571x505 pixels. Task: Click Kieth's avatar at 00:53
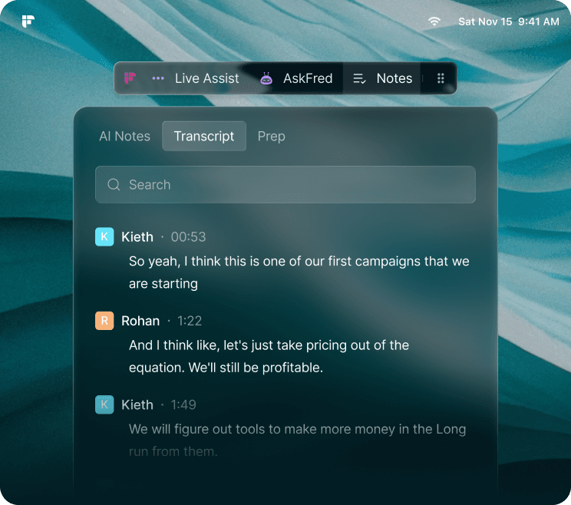[x=104, y=237]
